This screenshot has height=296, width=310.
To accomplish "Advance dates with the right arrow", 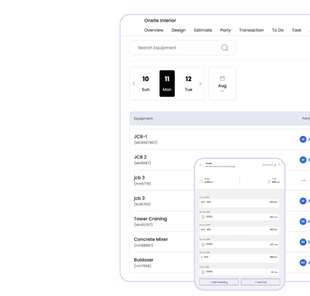I will 200,84.
